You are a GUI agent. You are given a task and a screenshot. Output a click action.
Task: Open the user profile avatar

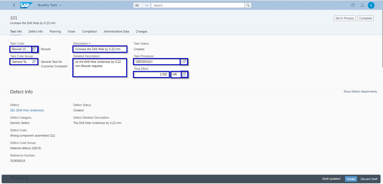371,5
